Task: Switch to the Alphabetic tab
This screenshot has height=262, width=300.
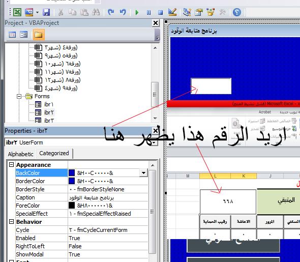Action: click(21, 154)
